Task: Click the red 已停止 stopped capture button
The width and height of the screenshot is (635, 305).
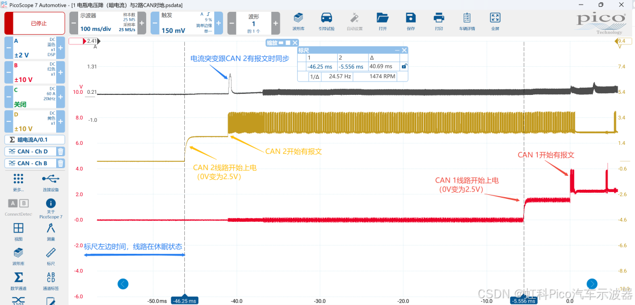Action: coord(34,23)
